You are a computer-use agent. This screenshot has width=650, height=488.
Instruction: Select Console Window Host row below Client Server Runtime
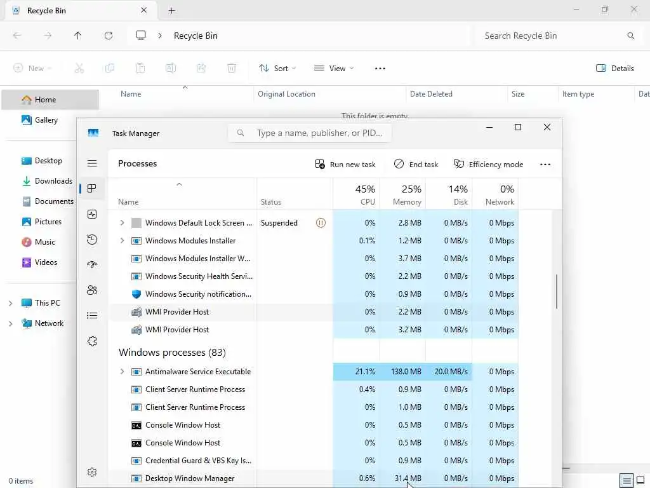coord(314,425)
